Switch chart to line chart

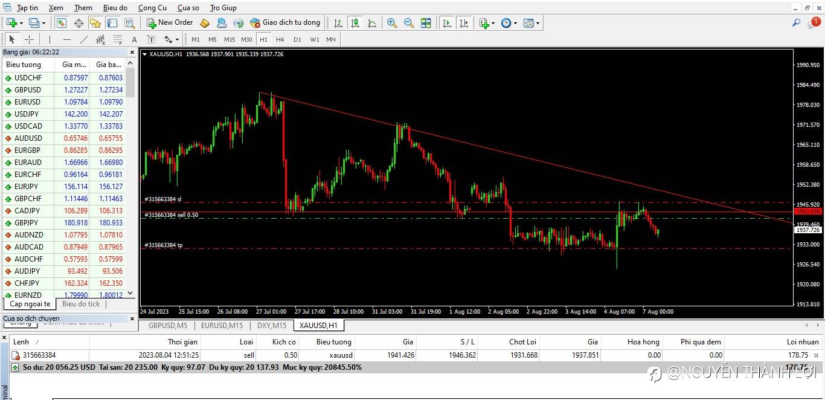pos(372,23)
